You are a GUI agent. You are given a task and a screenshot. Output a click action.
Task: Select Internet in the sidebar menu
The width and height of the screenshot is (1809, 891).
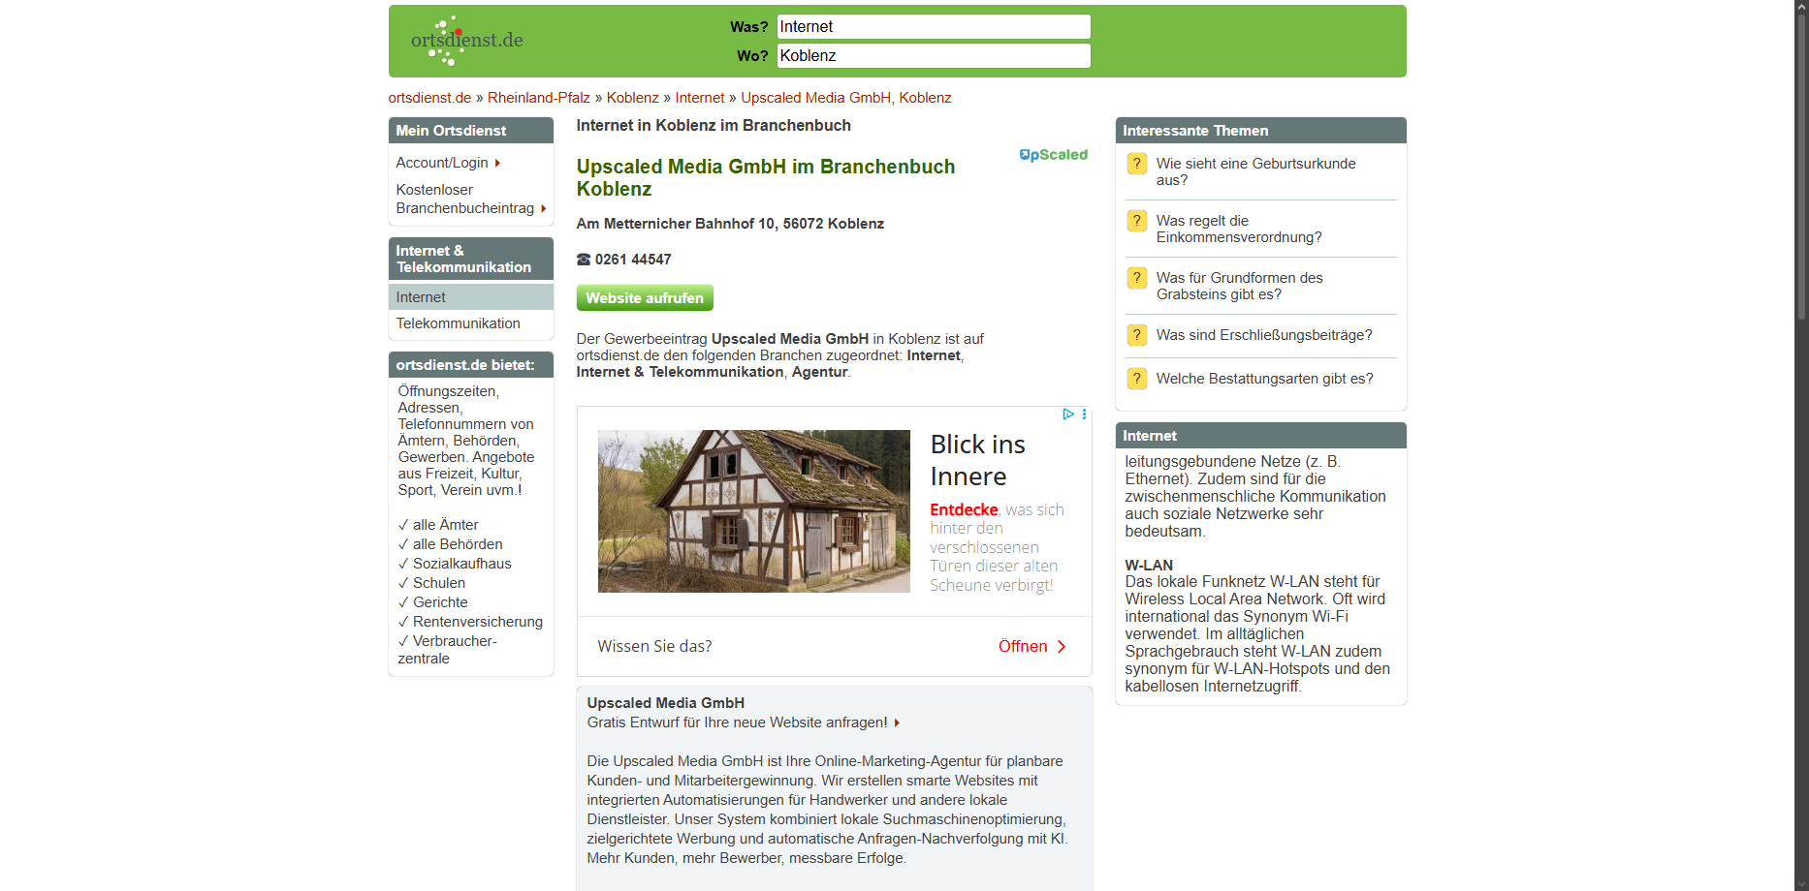[x=471, y=297]
